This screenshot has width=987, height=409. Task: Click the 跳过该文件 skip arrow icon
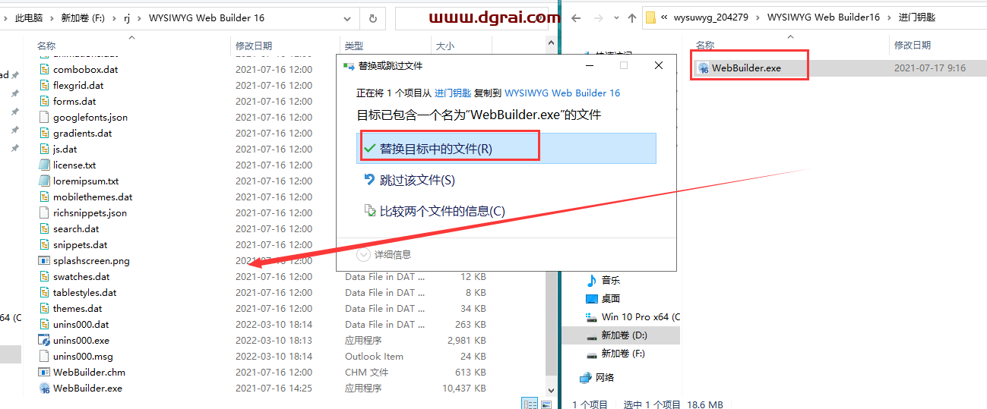(x=370, y=180)
